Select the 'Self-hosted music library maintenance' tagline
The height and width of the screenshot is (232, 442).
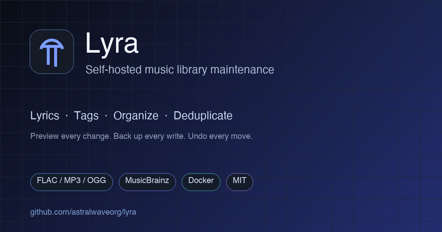180,70
